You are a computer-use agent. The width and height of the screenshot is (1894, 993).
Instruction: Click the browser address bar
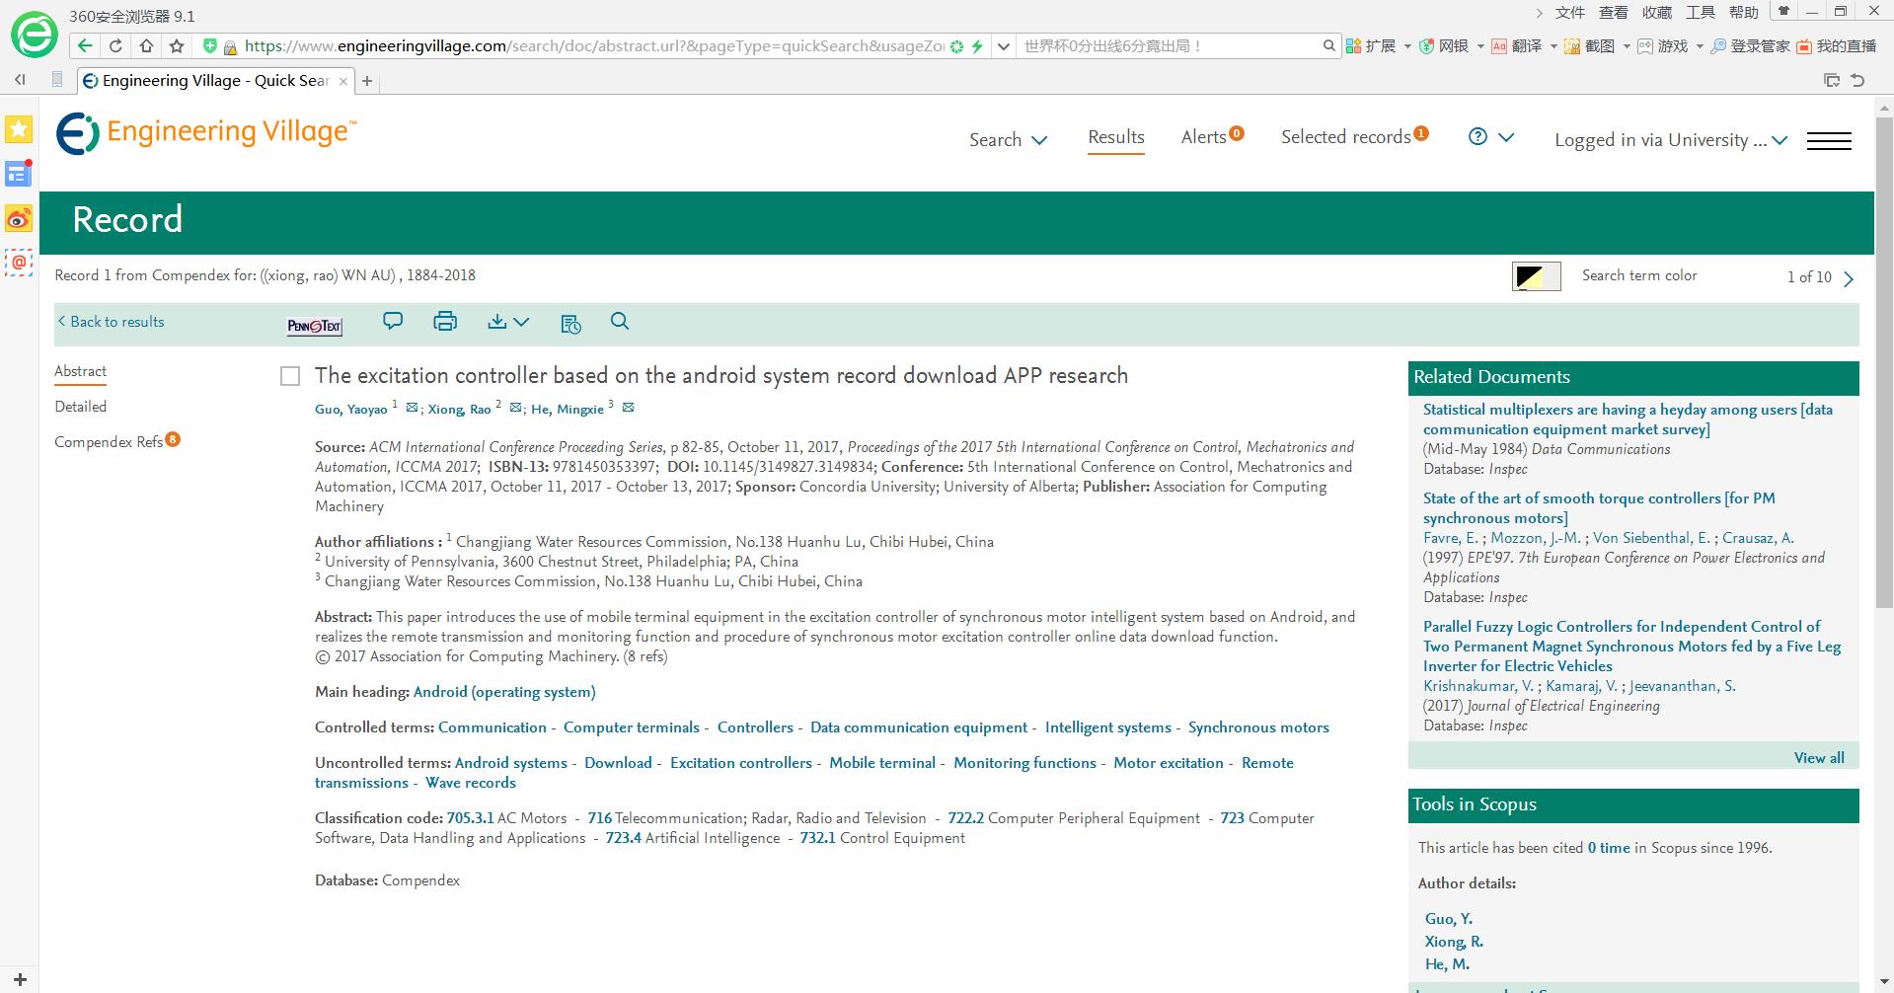[592, 46]
